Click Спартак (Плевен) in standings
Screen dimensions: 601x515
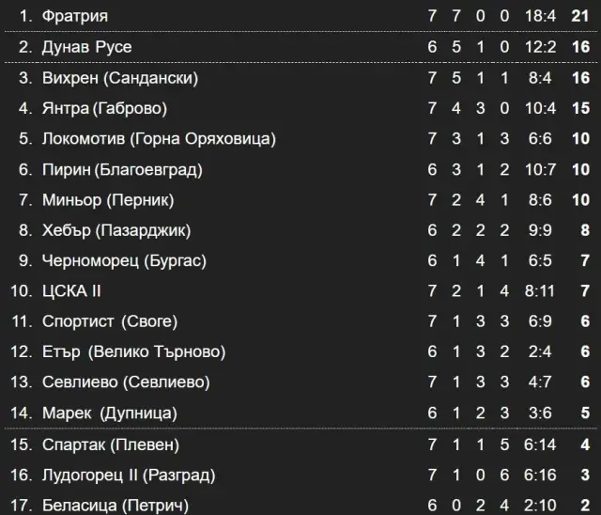tap(111, 445)
